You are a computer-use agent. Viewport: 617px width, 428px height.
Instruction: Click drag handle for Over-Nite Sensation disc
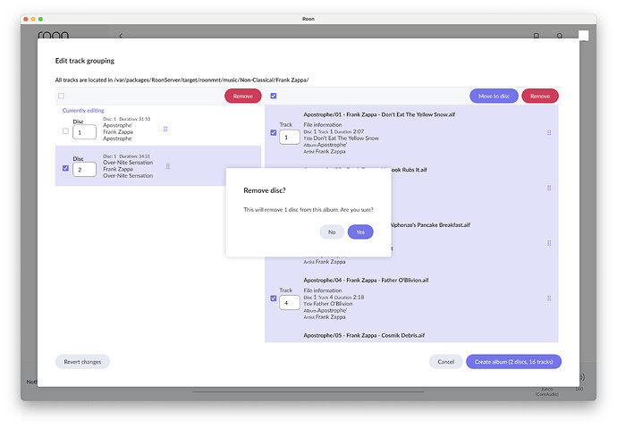coord(167,166)
